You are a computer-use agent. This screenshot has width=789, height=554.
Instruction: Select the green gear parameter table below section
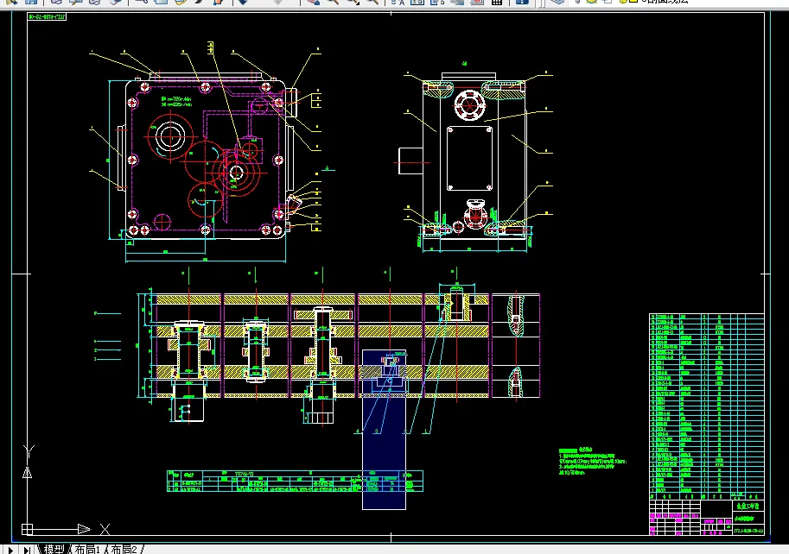295,481
